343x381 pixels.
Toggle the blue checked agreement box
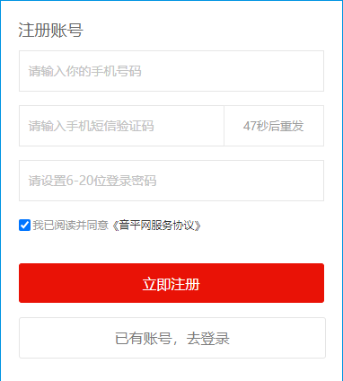click(x=24, y=226)
